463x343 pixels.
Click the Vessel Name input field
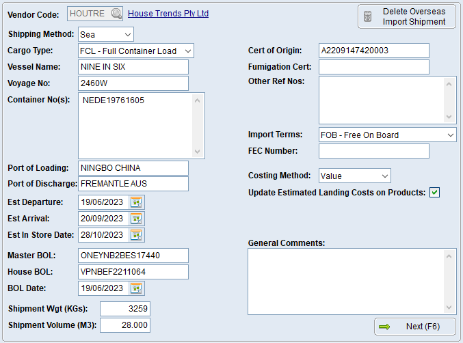click(x=133, y=67)
